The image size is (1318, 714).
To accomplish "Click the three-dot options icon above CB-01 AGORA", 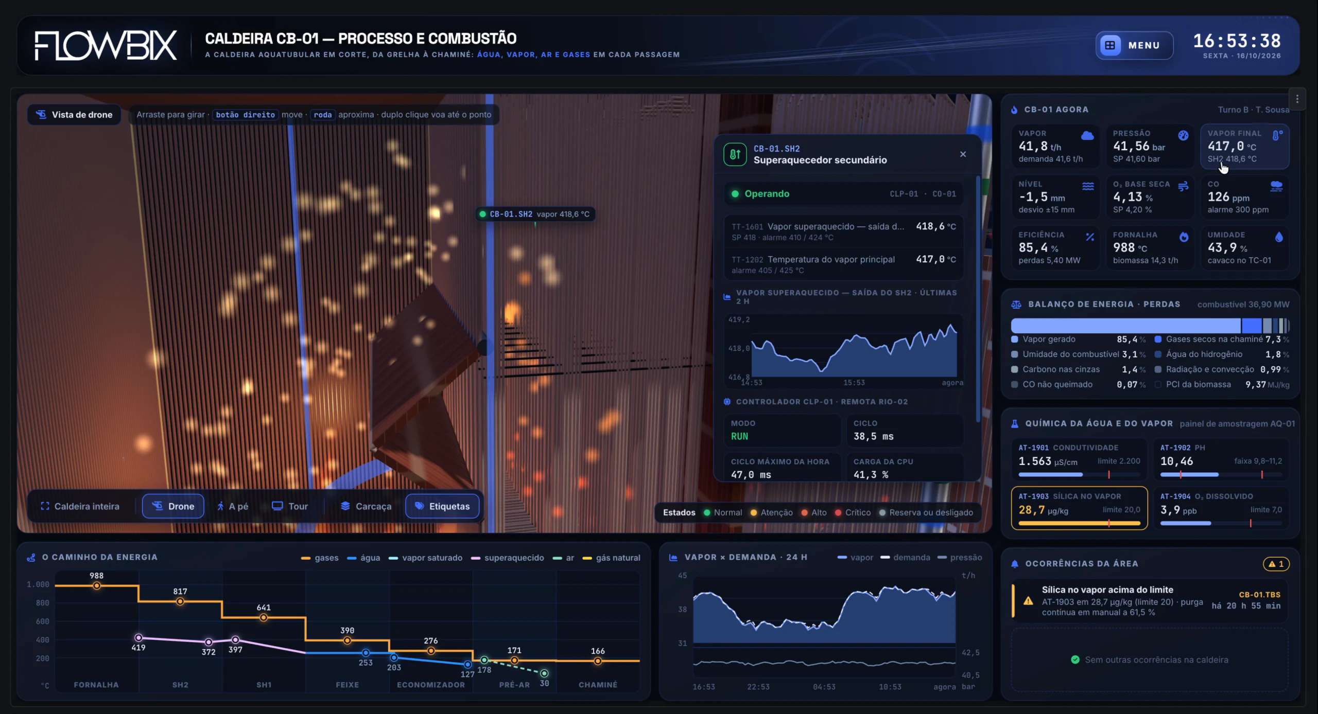I will pyautogui.click(x=1297, y=99).
